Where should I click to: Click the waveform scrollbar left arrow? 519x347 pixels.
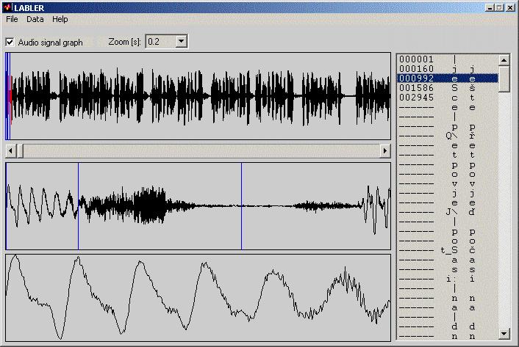click(x=10, y=151)
